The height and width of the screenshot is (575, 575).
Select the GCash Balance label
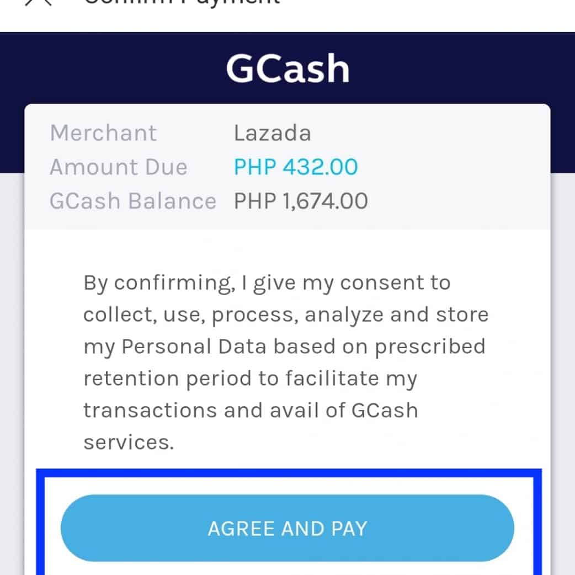tap(132, 201)
